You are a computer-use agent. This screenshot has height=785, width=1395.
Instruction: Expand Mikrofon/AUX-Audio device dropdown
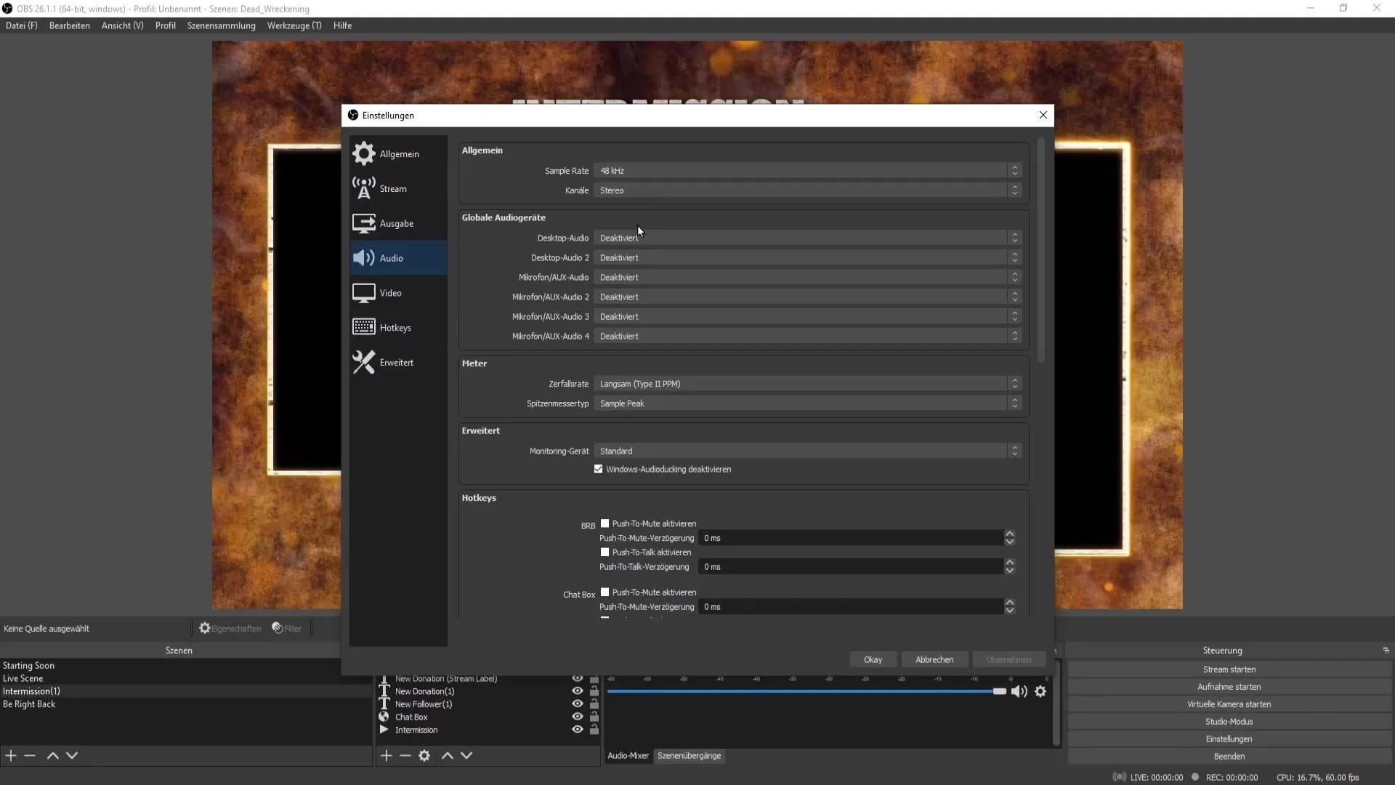click(1014, 277)
